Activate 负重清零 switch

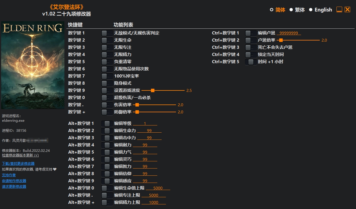click(x=107, y=61)
